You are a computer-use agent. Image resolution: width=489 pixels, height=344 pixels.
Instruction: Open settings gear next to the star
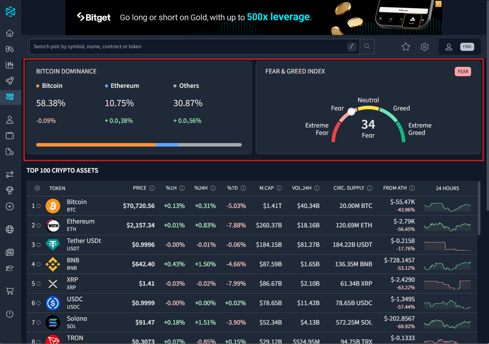point(424,47)
